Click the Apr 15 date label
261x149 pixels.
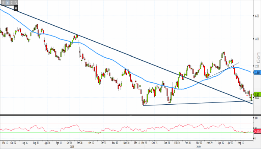pyautogui.click(x=221, y=143)
